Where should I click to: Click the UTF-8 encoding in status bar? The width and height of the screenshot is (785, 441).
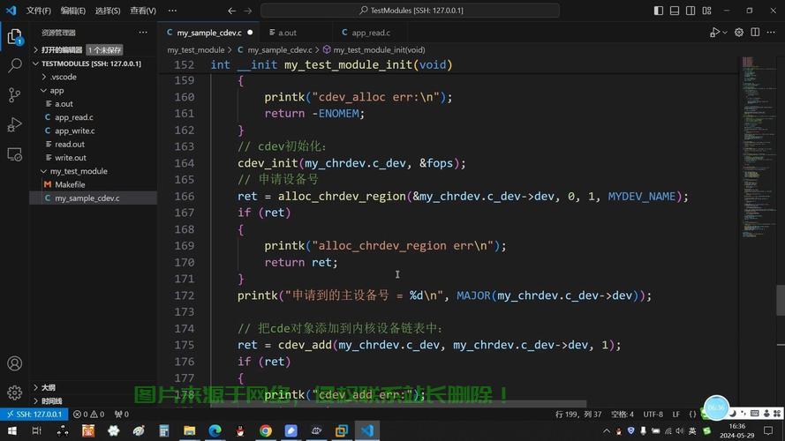[x=653, y=414]
